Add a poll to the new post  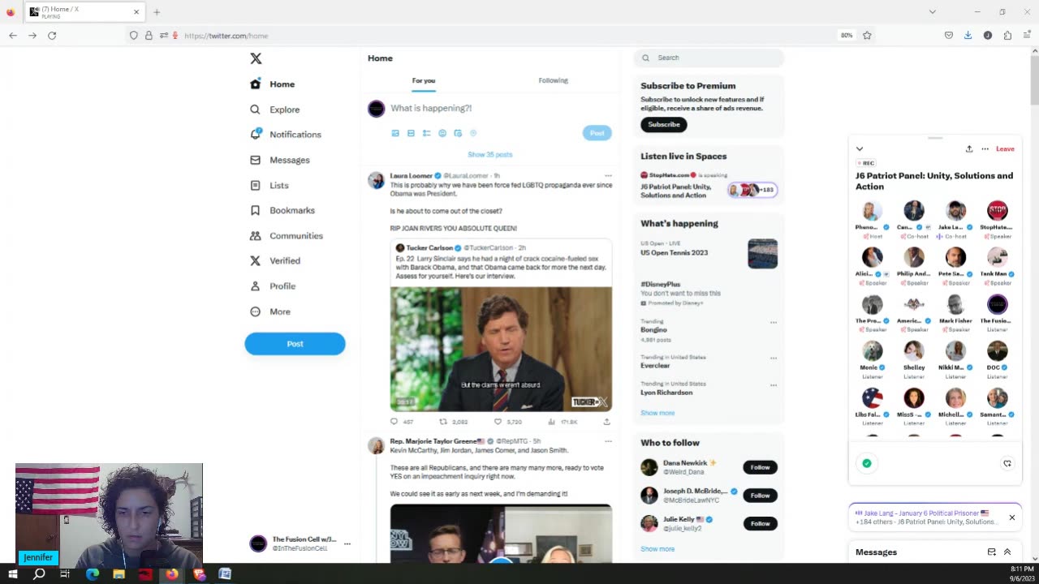(x=426, y=133)
